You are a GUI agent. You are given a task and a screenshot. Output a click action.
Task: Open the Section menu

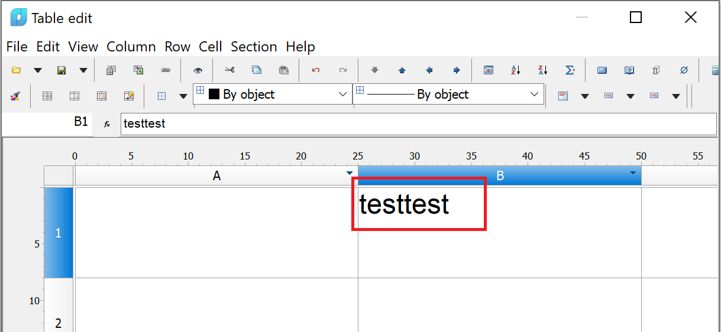(254, 47)
